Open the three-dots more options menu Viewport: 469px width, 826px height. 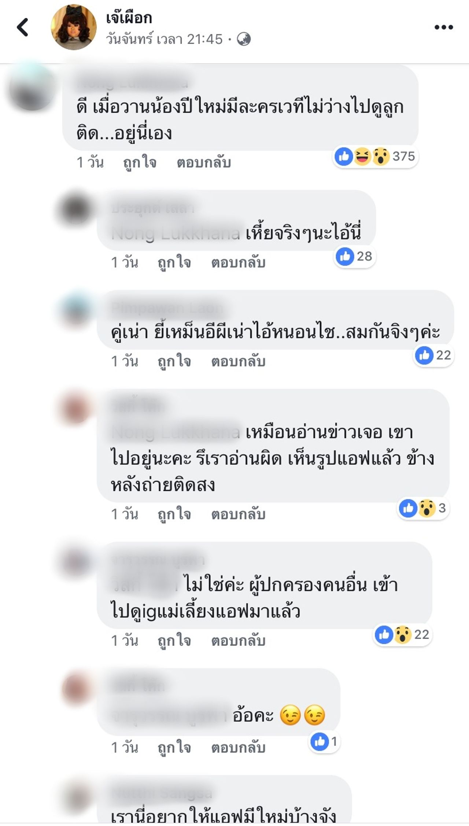click(x=444, y=27)
